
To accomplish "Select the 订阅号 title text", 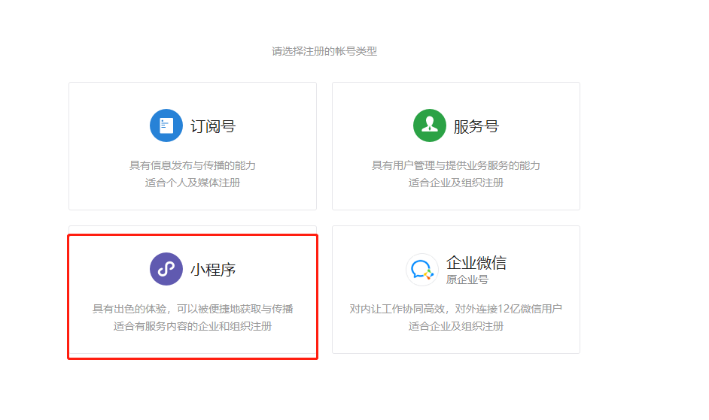I will click(x=213, y=126).
